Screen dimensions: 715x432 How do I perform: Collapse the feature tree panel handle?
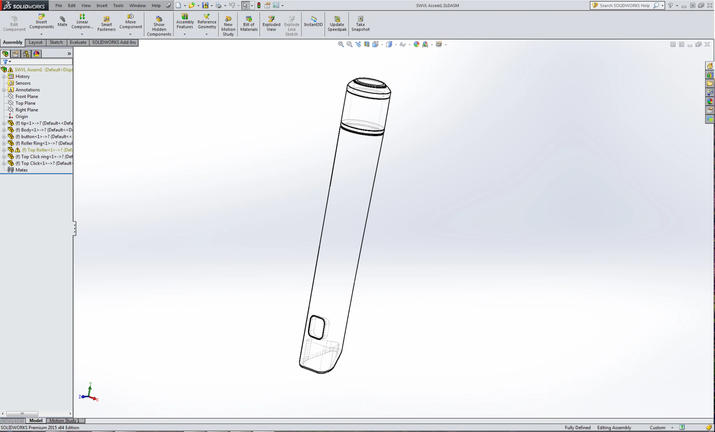75,229
